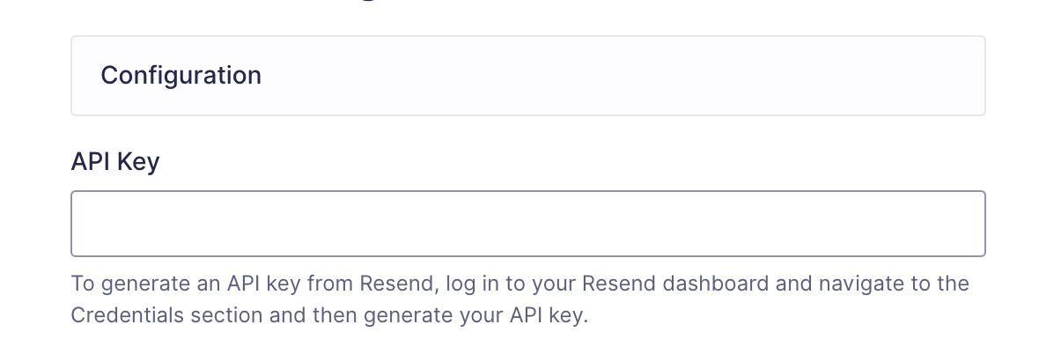Expand the Configuration section panel
This screenshot has width=1039, height=354.
click(x=528, y=76)
